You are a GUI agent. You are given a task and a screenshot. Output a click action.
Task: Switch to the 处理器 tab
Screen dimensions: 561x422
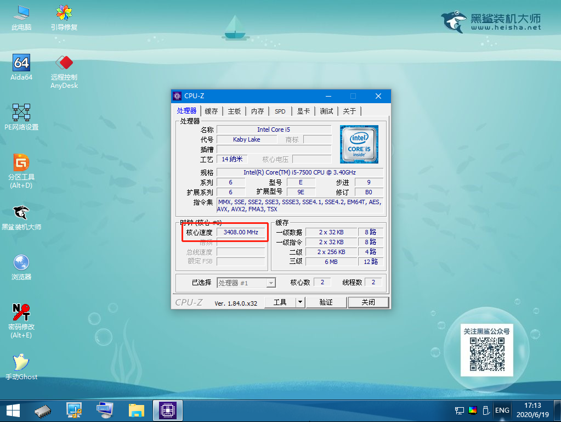(x=187, y=111)
